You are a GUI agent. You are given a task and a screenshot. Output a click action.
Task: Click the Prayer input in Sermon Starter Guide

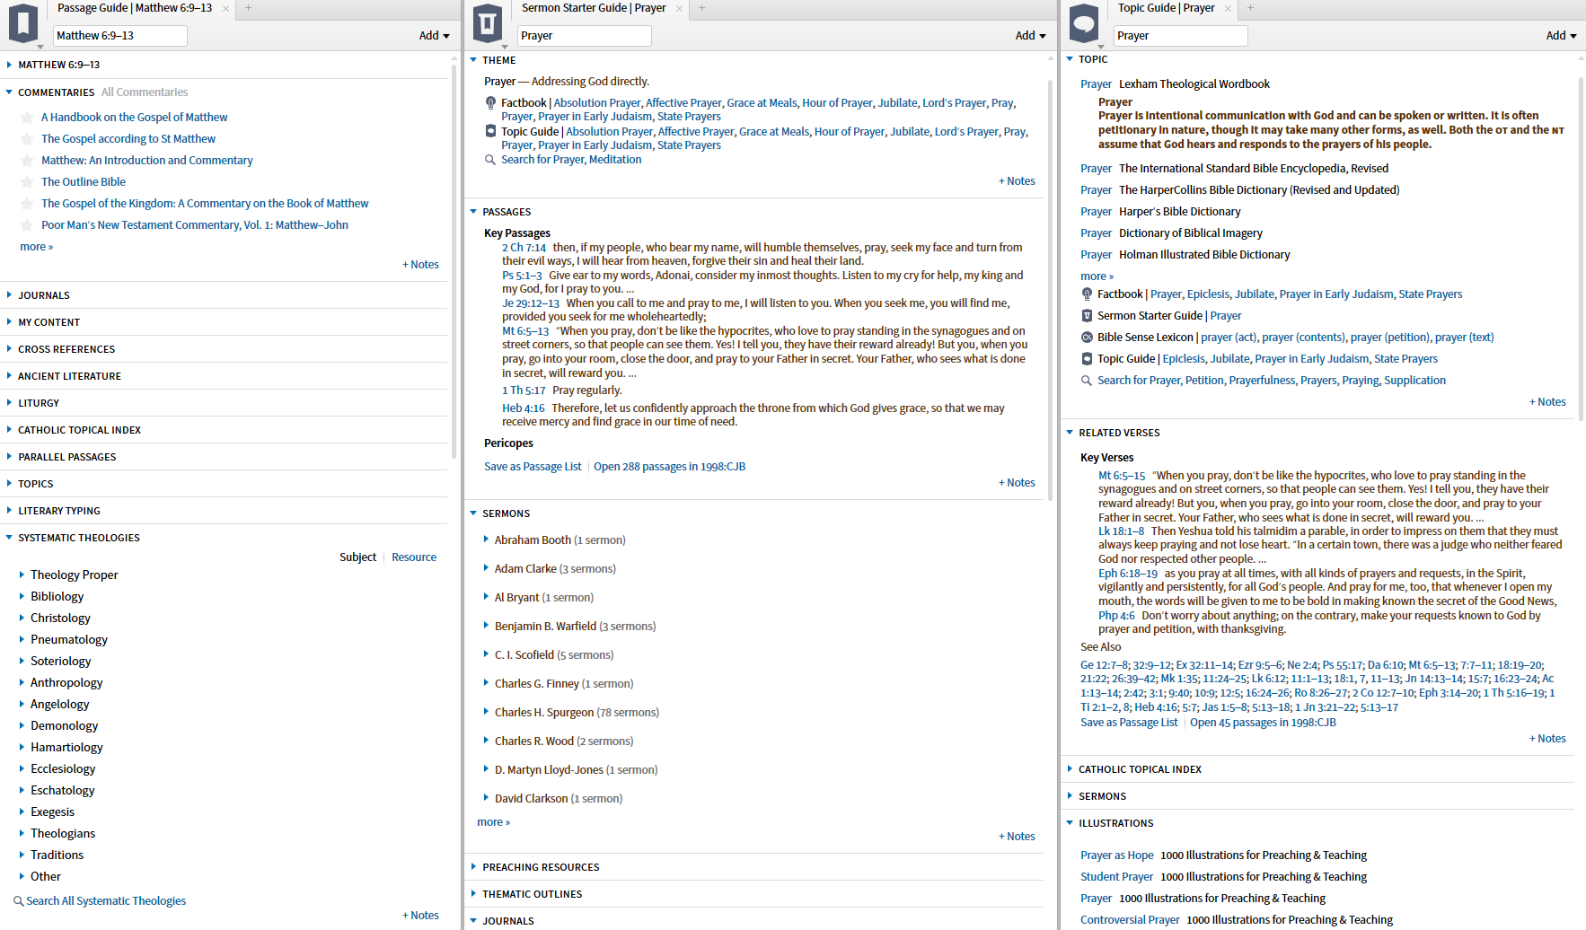(585, 36)
